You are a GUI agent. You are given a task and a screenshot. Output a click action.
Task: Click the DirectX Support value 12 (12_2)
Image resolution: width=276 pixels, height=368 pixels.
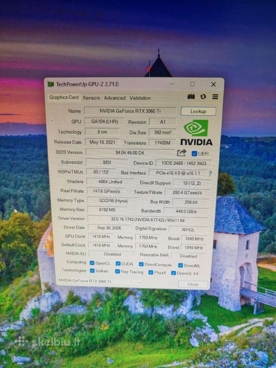[x=192, y=183]
